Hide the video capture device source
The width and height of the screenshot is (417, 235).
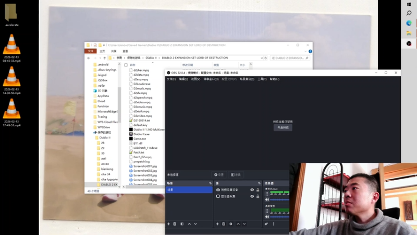(252, 190)
